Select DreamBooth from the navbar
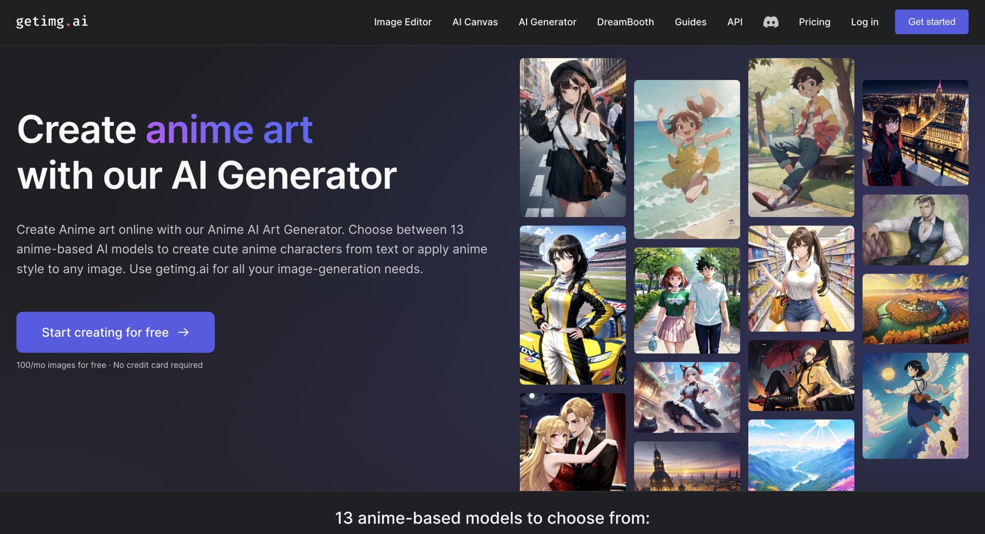 tap(625, 22)
